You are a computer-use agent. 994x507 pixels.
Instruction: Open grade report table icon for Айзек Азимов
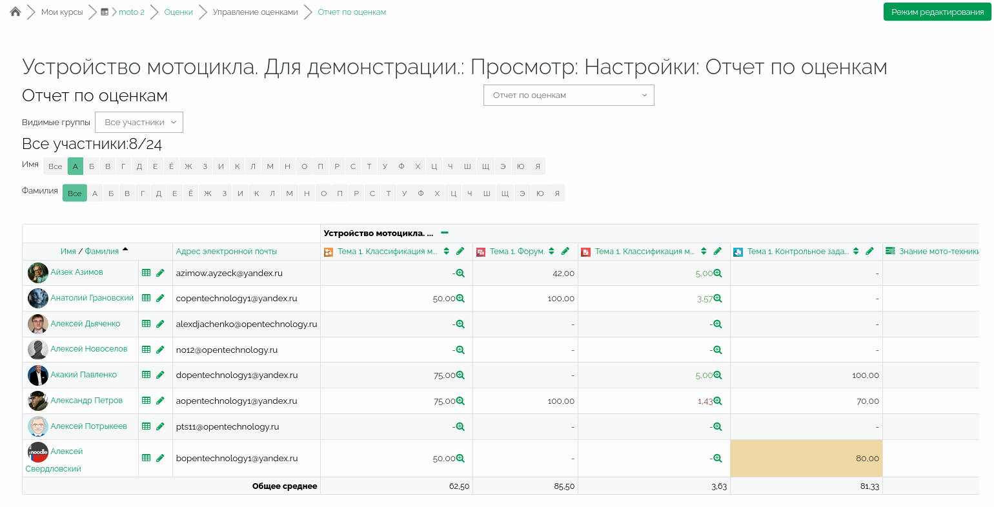click(x=147, y=273)
